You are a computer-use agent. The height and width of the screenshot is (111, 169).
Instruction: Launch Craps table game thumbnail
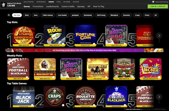pyautogui.click(x=55, y=97)
